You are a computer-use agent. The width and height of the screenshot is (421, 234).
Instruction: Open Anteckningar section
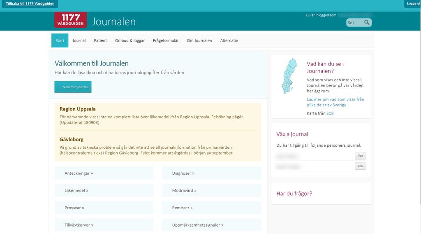point(104,173)
